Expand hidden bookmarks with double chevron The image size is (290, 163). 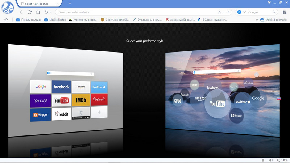point(257,20)
